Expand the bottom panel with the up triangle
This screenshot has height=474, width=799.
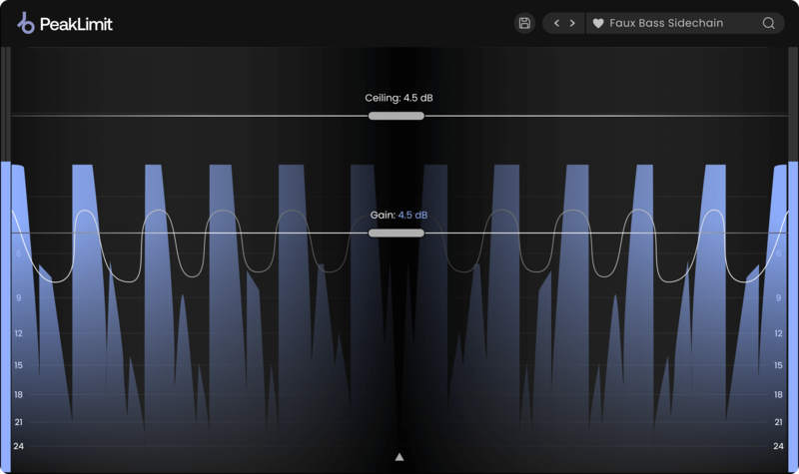click(399, 457)
